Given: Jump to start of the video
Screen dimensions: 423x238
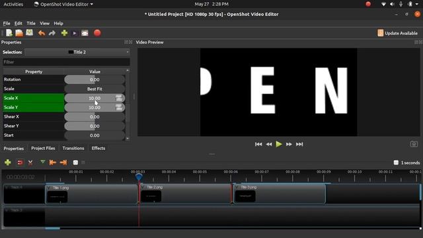Looking at the screenshot, I should [258, 144].
